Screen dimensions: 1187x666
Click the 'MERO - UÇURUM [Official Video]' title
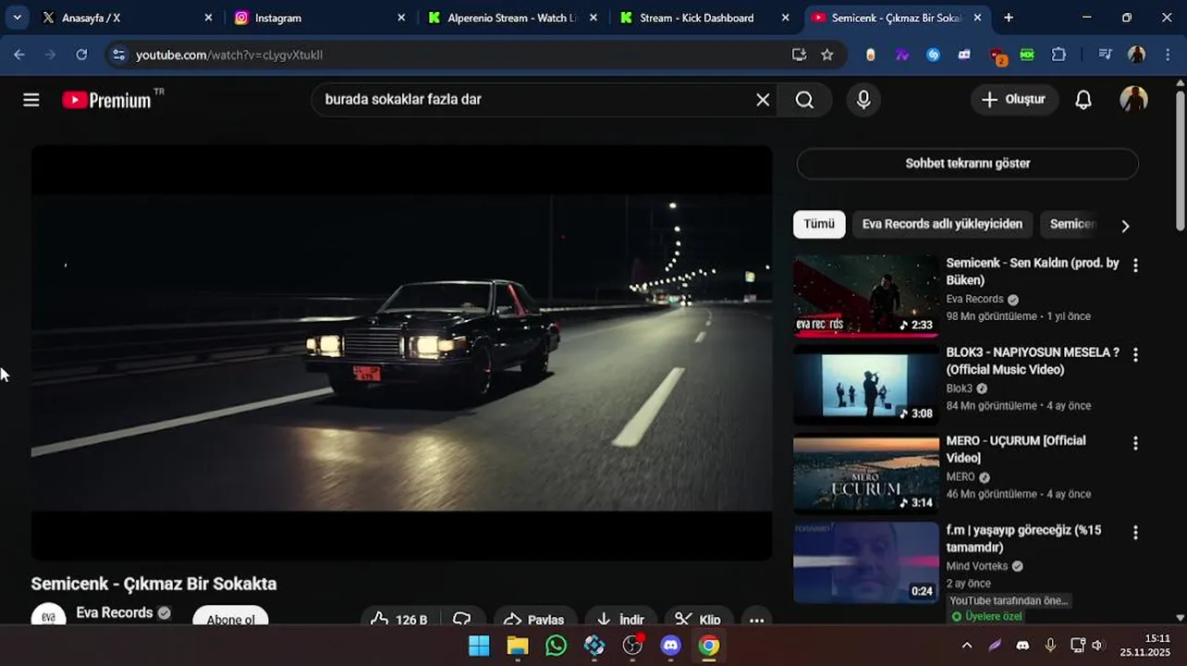[x=1015, y=450]
